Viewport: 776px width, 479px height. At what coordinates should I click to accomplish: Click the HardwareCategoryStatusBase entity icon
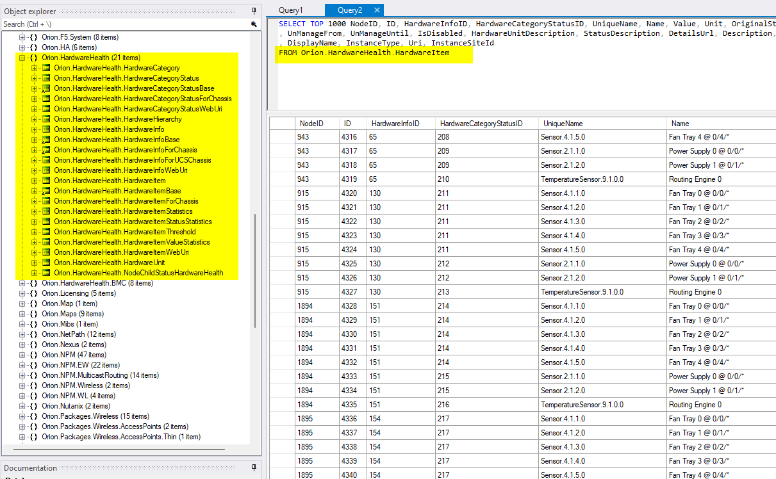[46, 88]
